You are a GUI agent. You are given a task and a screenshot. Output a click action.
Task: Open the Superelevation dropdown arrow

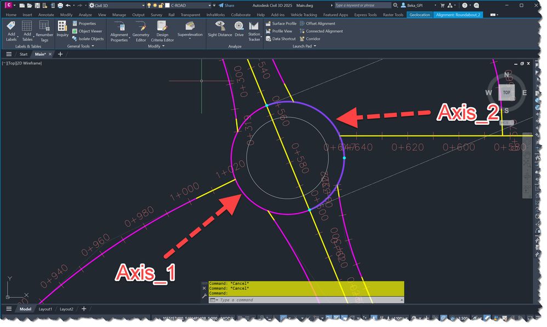click(190, 38)
